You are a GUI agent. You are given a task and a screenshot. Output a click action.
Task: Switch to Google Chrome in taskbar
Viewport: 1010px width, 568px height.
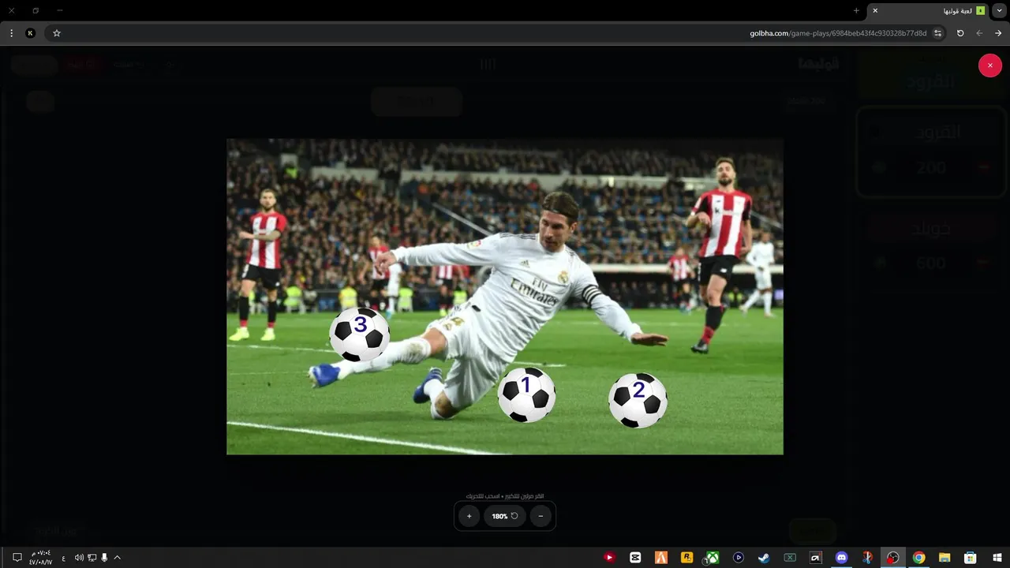(918, 558)
